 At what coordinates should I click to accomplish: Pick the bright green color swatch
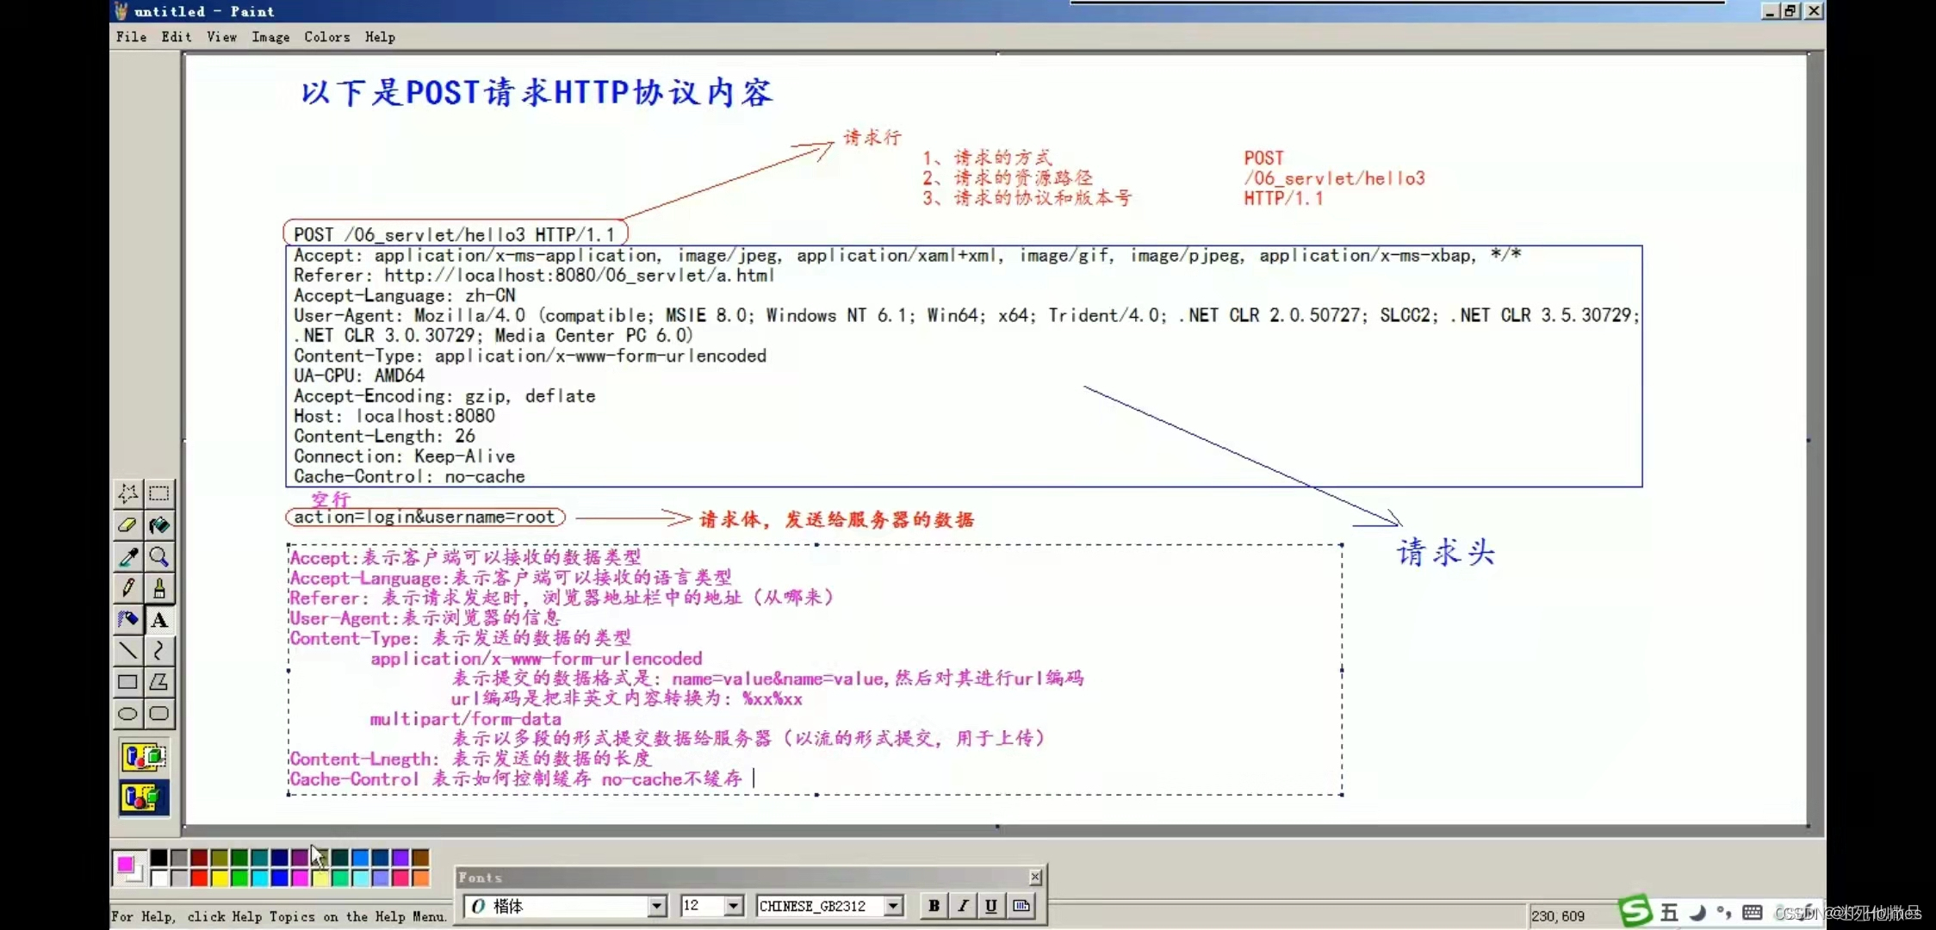tap(239, 877)
